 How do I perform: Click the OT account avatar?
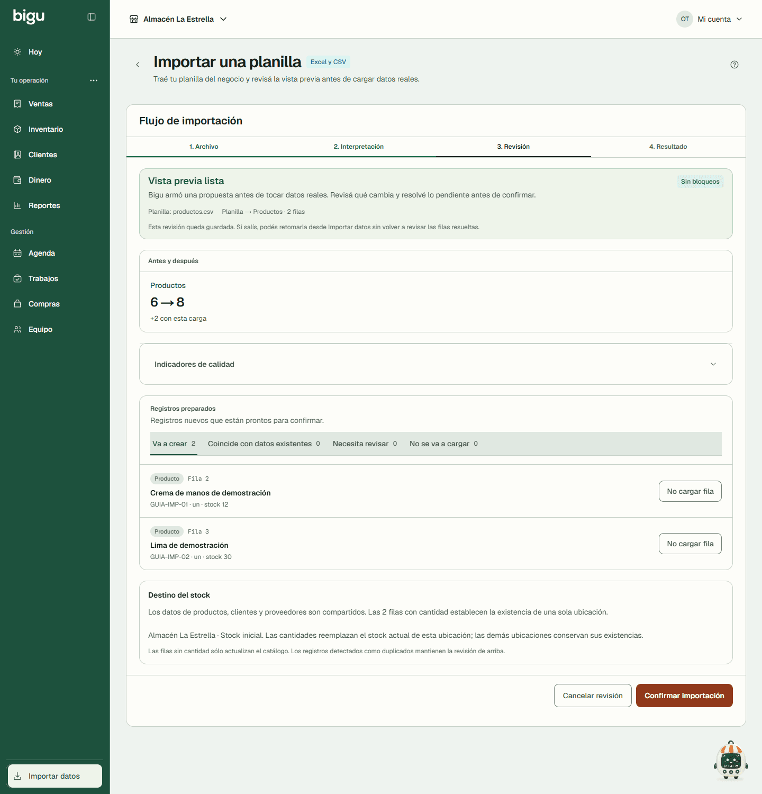pos(685,19)
